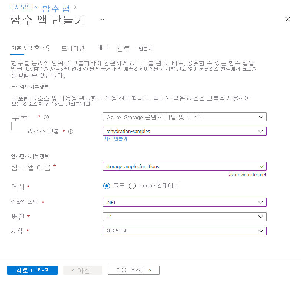The height and width of the screenshot is (282, 301).
Task: Click the 함수 앱 이름 input field
Action: point(184,166)
